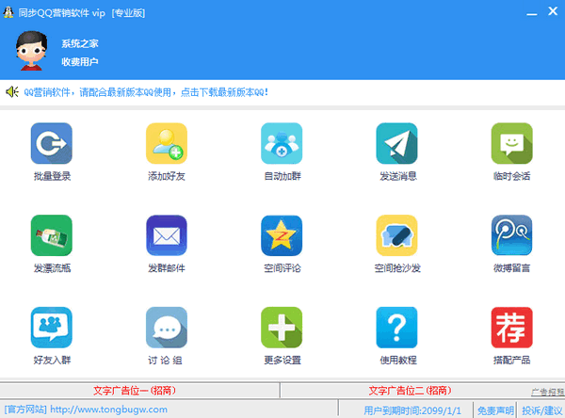The height and width of the screenshot is (418, 565).
Task: Select the 临时会话 temporary chat icon
Action: click(x=511, y=143)
